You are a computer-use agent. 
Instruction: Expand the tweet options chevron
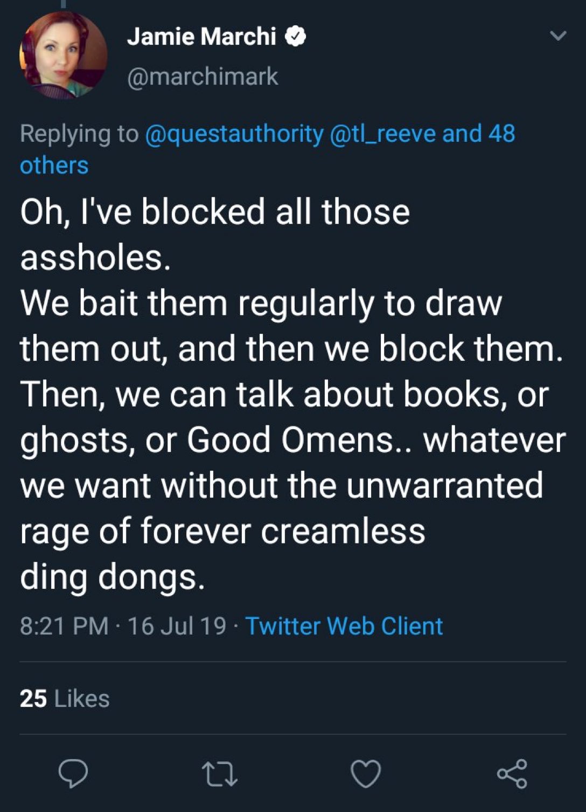558,36
